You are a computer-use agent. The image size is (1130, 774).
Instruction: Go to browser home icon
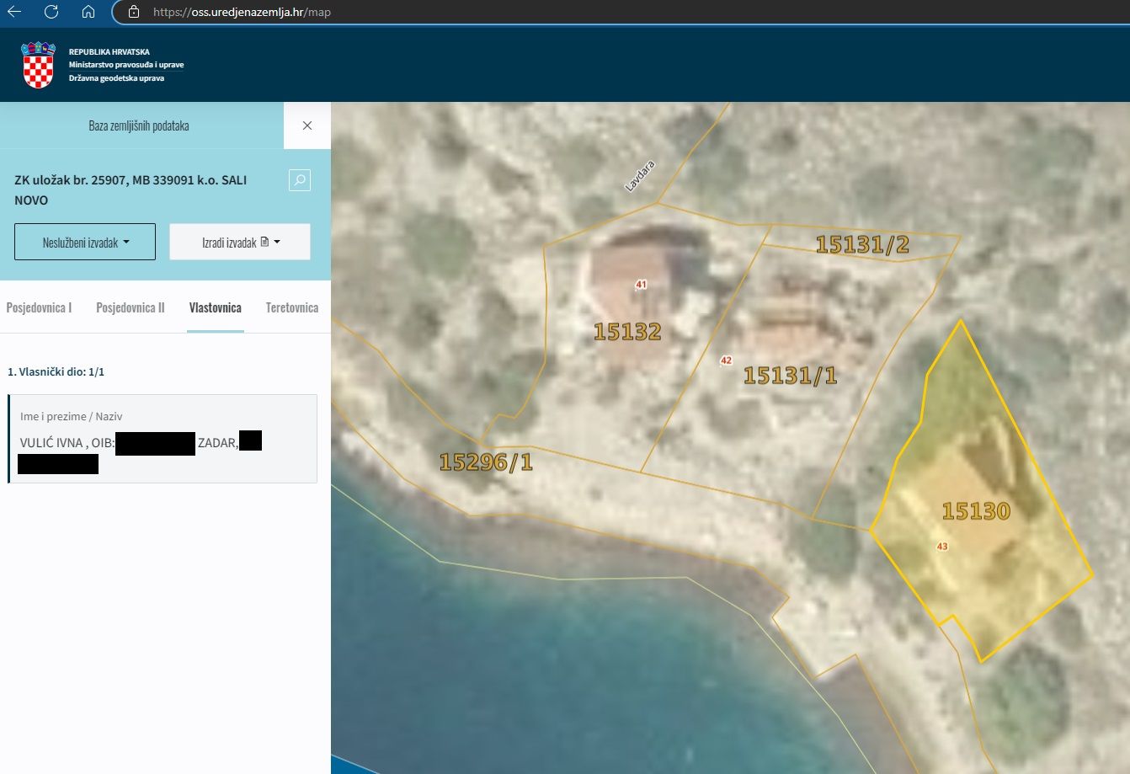coord(88,12)
